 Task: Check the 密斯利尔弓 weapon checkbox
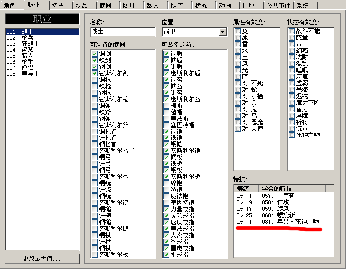[x=95, y=177]
